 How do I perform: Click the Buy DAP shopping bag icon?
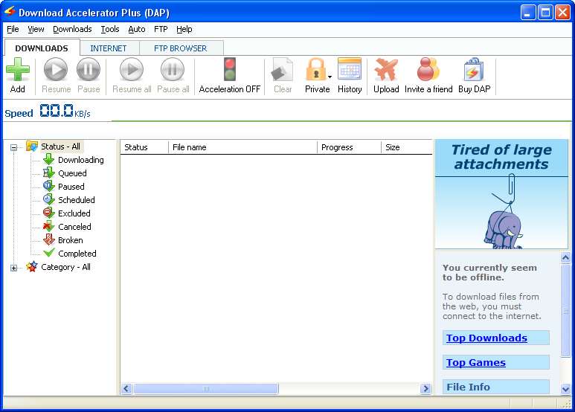(x=474, y=69)
